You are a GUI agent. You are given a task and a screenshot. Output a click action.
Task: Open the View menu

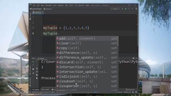click(42, 5)
